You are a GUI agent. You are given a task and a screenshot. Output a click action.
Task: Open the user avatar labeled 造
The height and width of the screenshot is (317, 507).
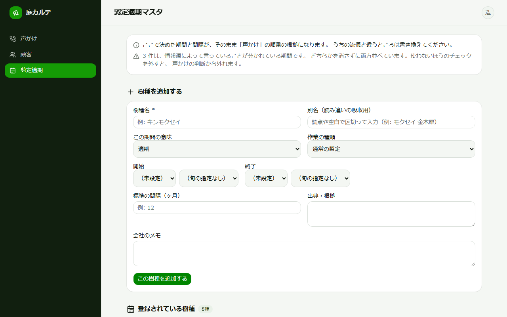coord(488,13)
